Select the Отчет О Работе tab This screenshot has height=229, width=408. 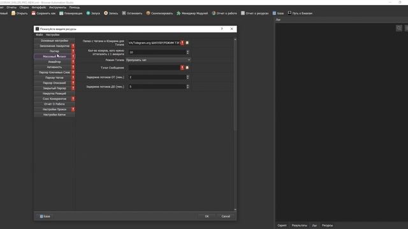click(x=54, y=104)
